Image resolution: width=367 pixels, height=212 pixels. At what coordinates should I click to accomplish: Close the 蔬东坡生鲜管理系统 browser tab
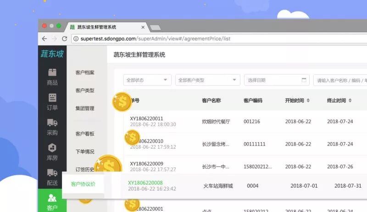[143, 27]
